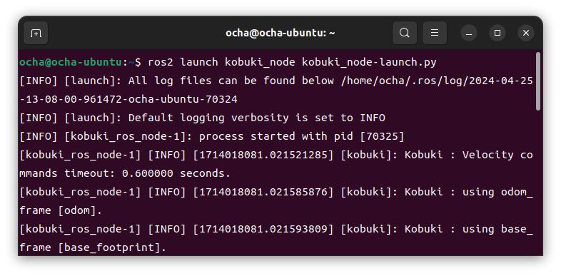Click the vertical scrollbar thumb
This screenshot has height=276, width=561.
(x=538, y=81)
